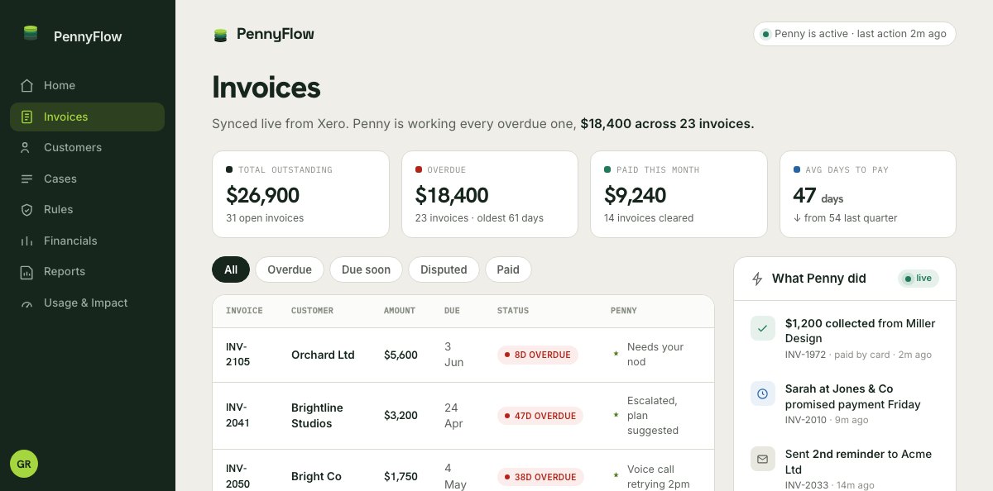The width and height of the screenshot is (993, 491).
Task: Filter by Disputed invoices
Action: coord(444,269)
